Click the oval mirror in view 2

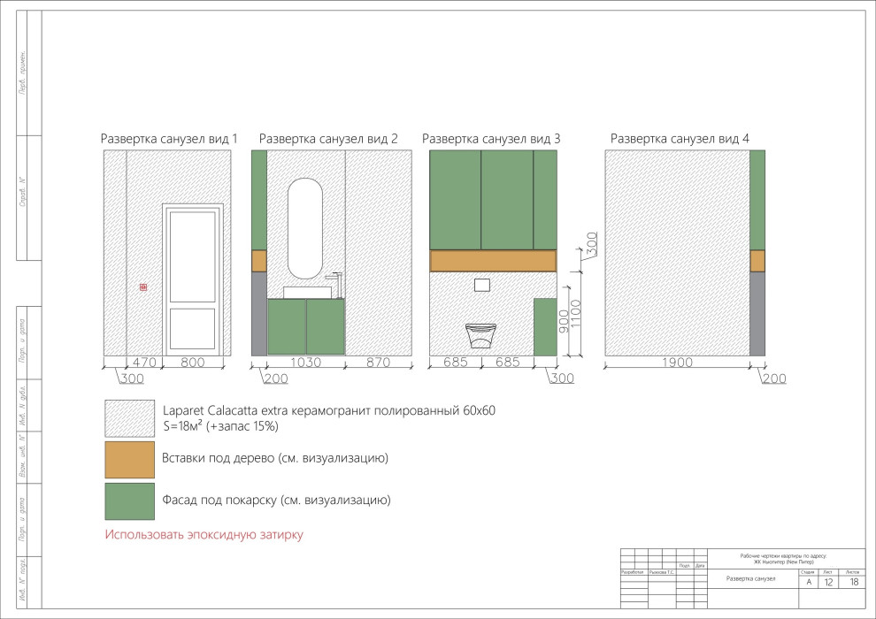pyautogui.click(x=305, y=230)
